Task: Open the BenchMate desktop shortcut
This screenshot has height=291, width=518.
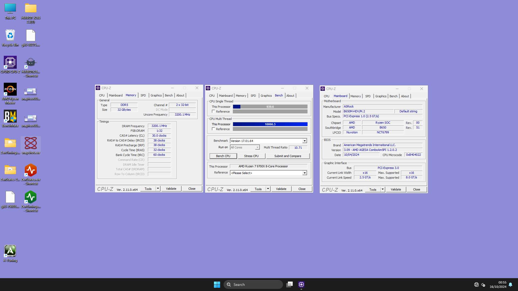Action: tap(10, 117)
